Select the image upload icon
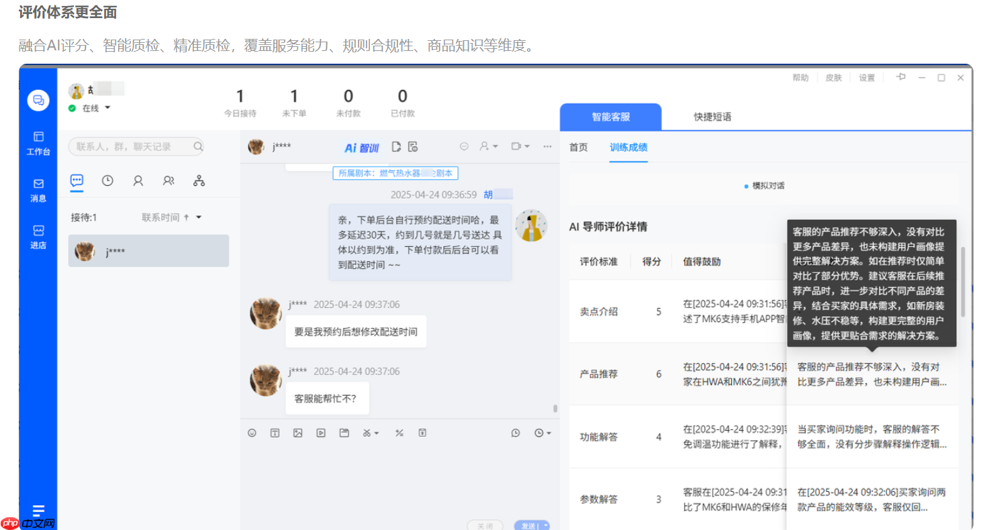This screenshot has width=995, height=530. click(297, 433)
